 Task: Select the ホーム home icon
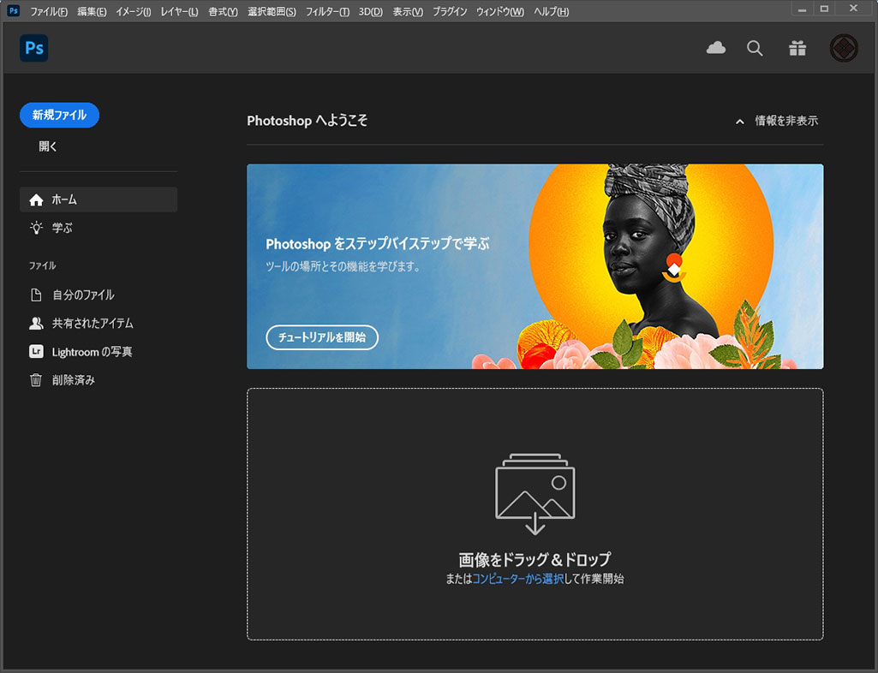36,199
